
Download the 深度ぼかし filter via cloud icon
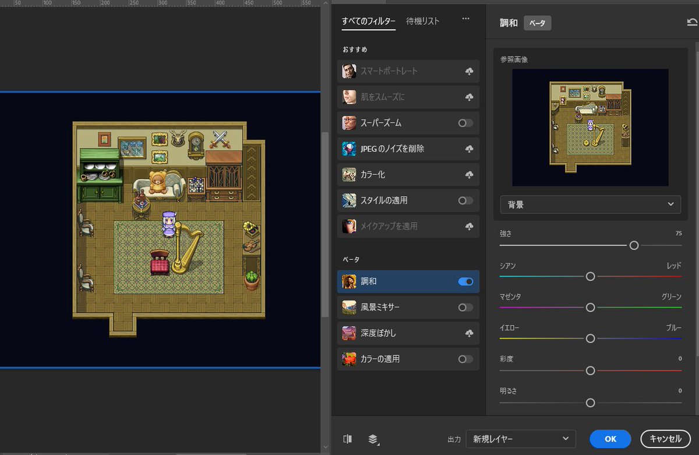469,333
